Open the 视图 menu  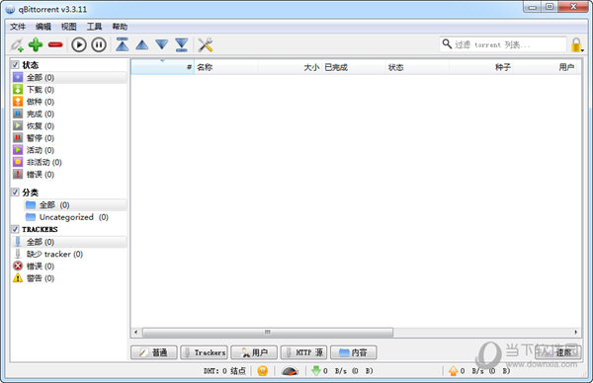tap(69, 27)
